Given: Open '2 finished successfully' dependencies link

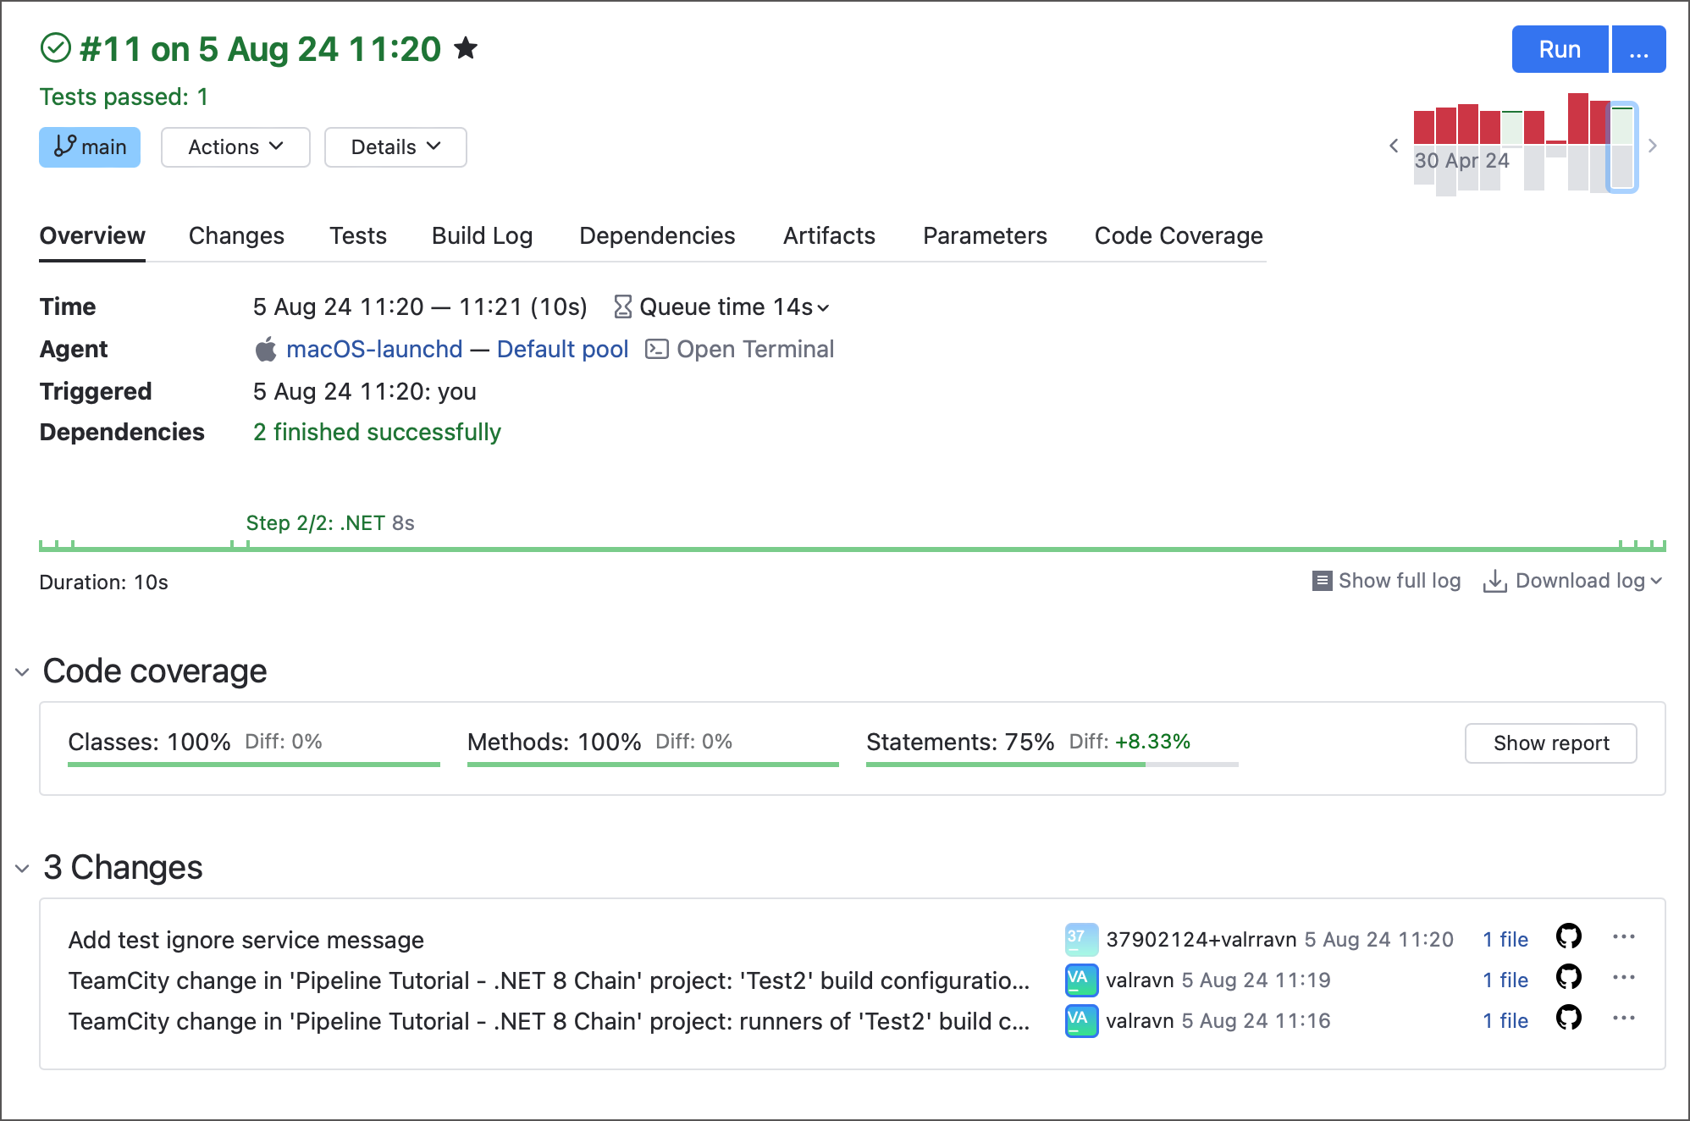Looking at the screenshot, I should [376, 432].
